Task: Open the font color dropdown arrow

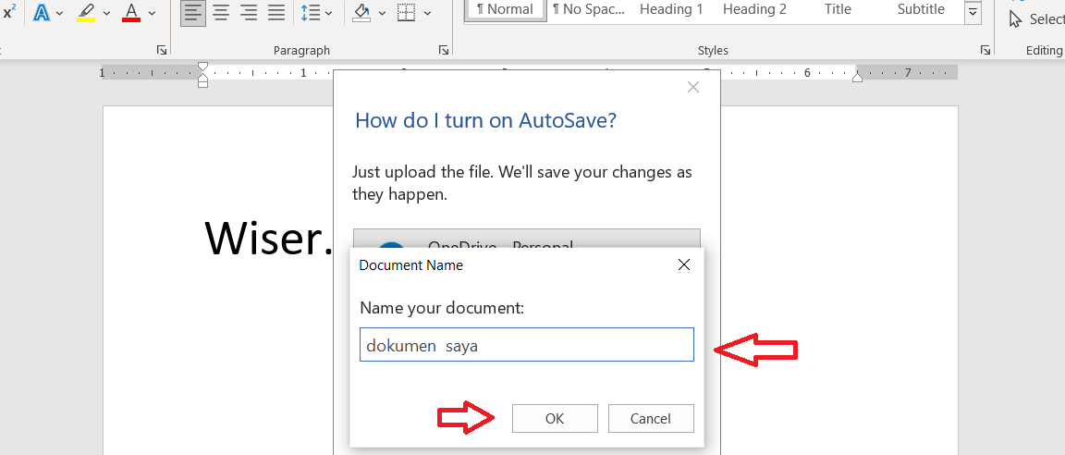Action: tap(152, 13)
